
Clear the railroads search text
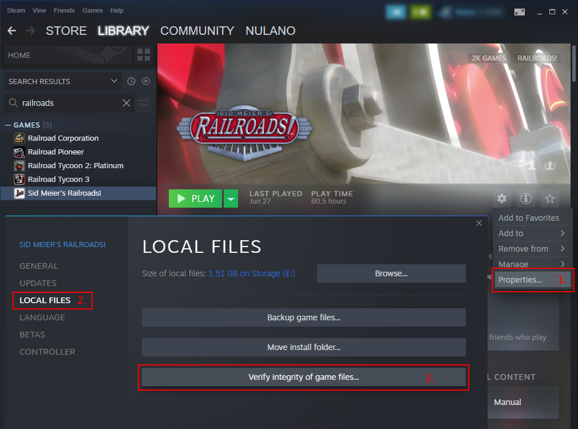click(x=126, y=103)
